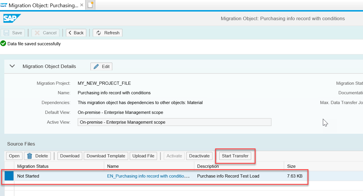Click the SAP logo icon
The width and height of the screenshot is (363, 196).
[x=12, y=18]
